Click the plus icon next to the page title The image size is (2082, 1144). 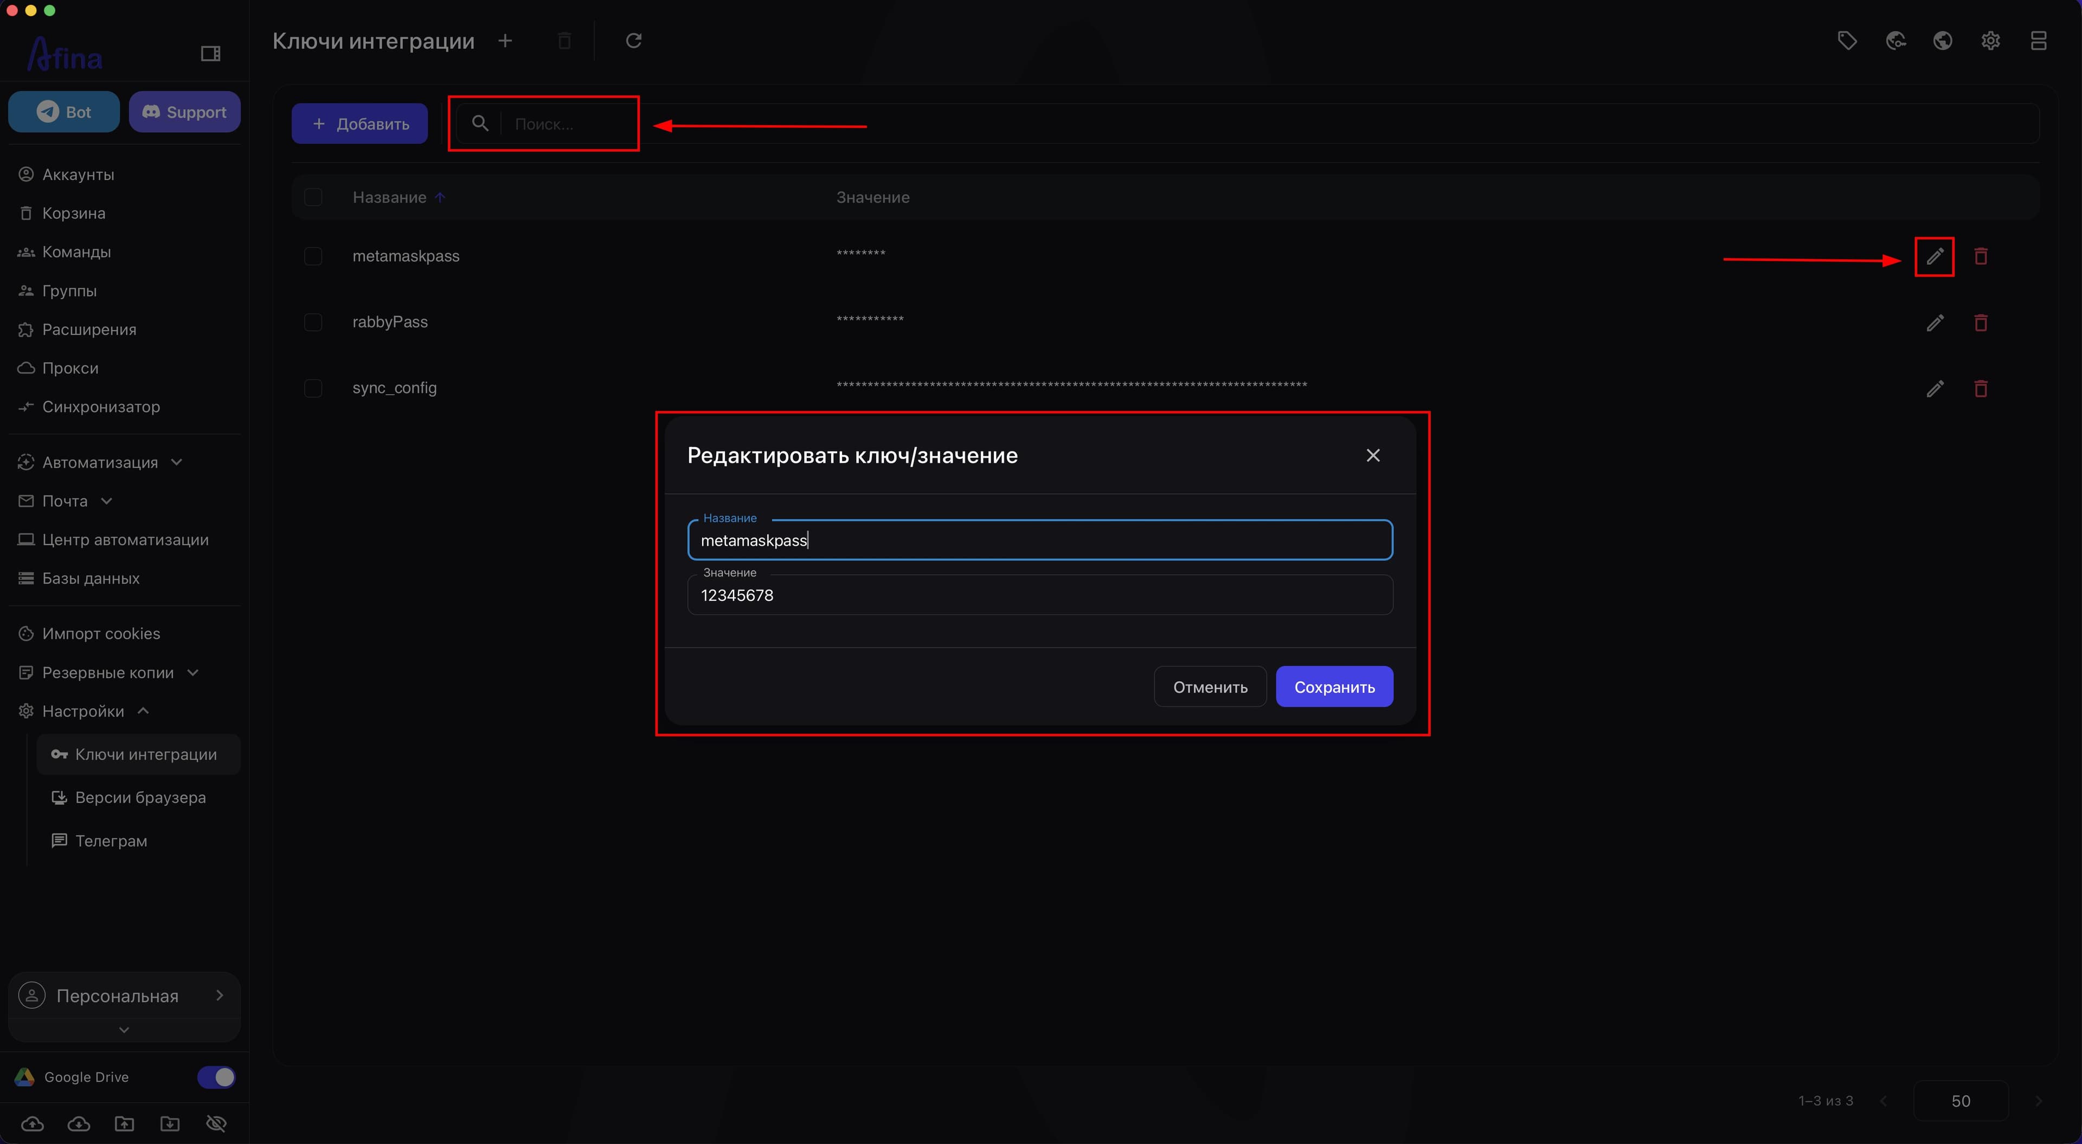click(x=505, y=41)
